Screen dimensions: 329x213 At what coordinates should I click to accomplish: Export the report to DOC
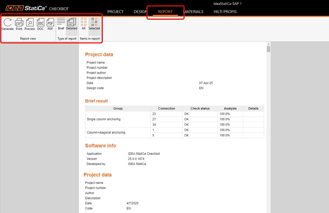coord(41,24)
